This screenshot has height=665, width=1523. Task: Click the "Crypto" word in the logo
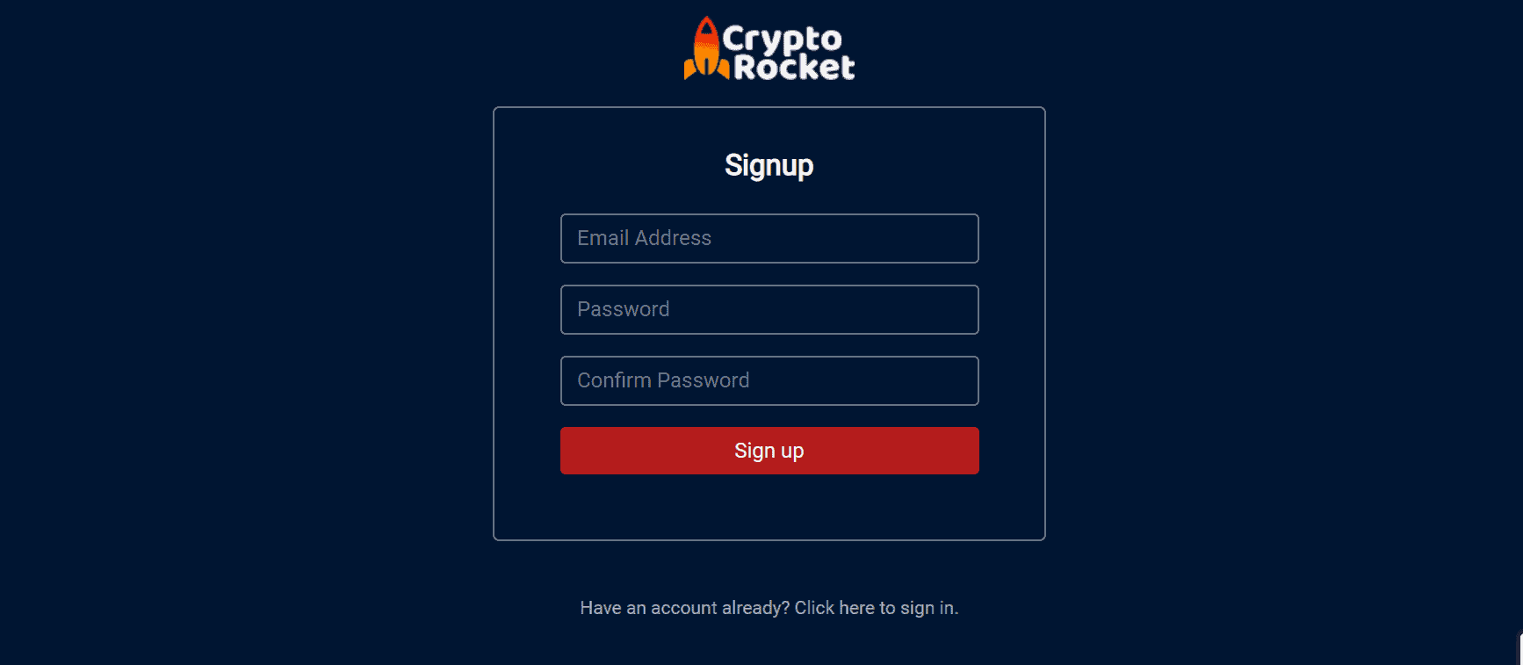click(782, 41)
